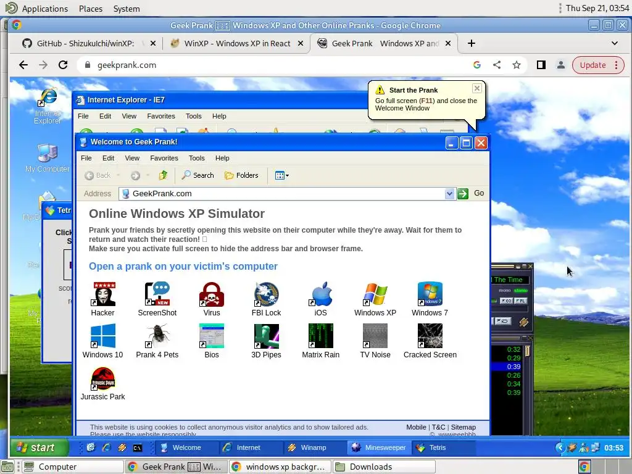Select Minesweeper in XP taskbar
This screenshot has height=474, width=632.
coord(379,447)
